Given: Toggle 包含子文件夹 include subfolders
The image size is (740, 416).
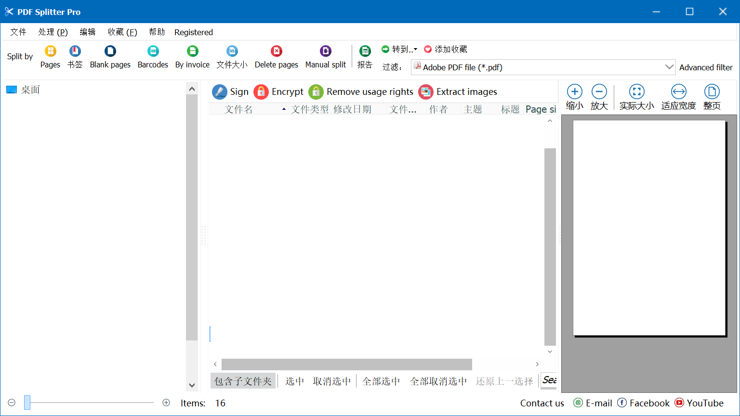Looking at the screenshot, I should point(243,381).
